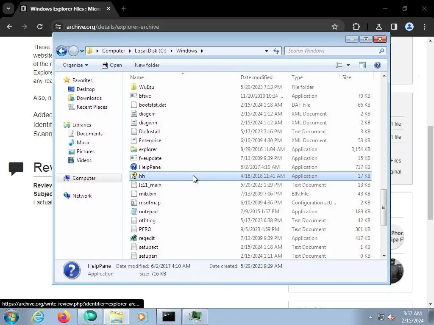Screen dimensions: 434x325
Task: Open the address bar history dropdown
Action: pyautogui.click(x=267, y=51)
